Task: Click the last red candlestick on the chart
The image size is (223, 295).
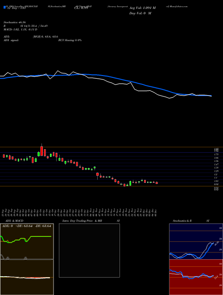Action: click(x=157, y=183)
